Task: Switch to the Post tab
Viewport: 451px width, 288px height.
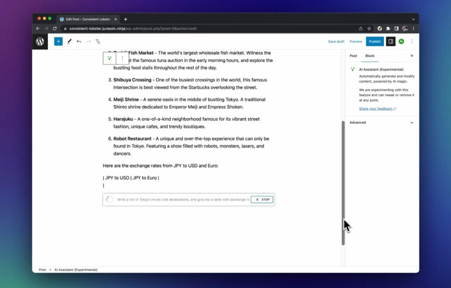Action: click(353, 56)
